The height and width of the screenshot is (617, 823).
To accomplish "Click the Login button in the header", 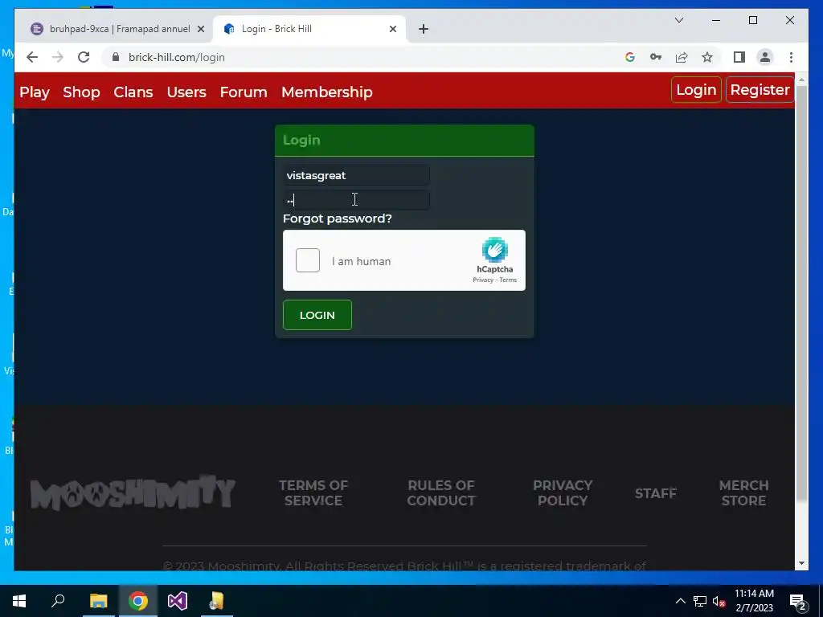I will (696, 90).
